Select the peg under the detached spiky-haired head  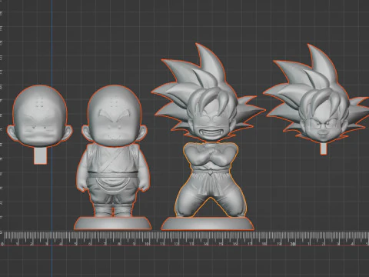[x=324, y=149]
